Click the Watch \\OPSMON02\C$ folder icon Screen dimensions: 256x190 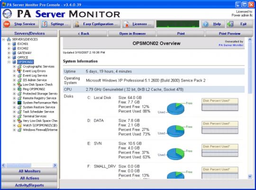pyautogui.click(x=19, y=125)
